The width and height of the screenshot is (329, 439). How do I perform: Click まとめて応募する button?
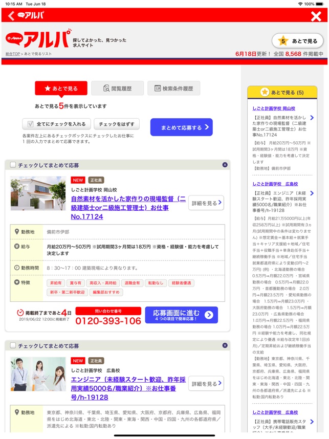pos(182,127)
